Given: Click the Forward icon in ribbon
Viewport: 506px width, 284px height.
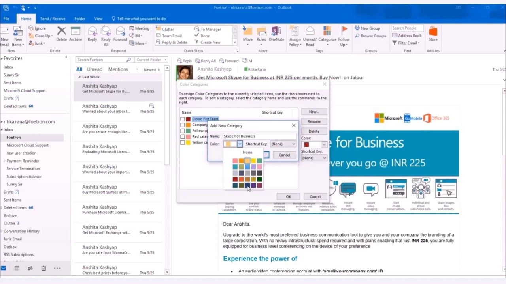Looking at the screenshot, I should (x=120, y=31).
